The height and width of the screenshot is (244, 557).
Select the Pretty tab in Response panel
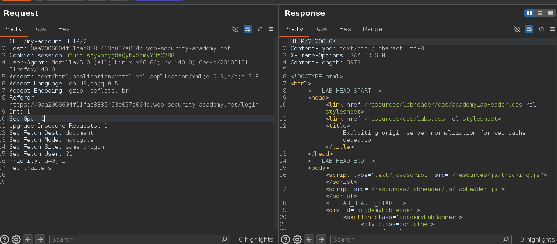pos(294,29)
